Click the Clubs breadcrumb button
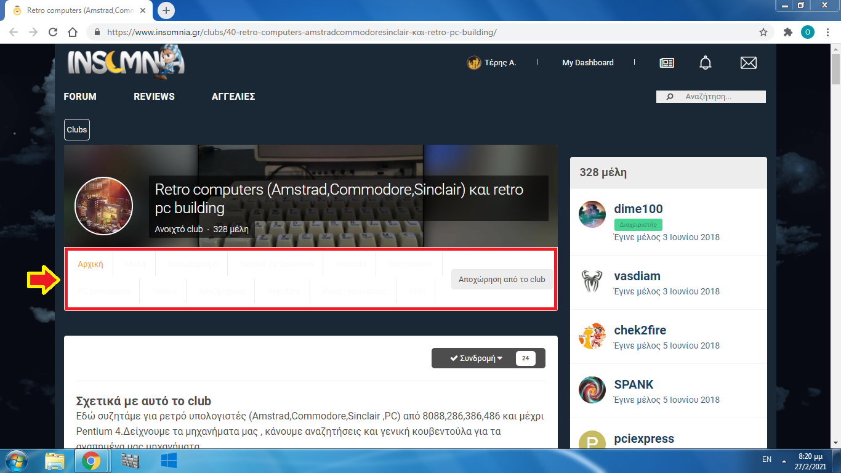Screen dimensions: 841x473 click(77, 130)
